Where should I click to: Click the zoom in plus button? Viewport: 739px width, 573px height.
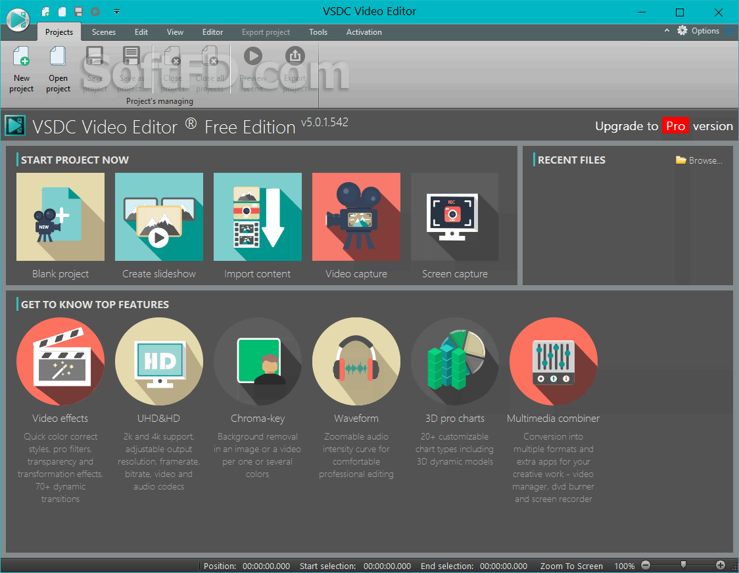[x=720, y=565]
